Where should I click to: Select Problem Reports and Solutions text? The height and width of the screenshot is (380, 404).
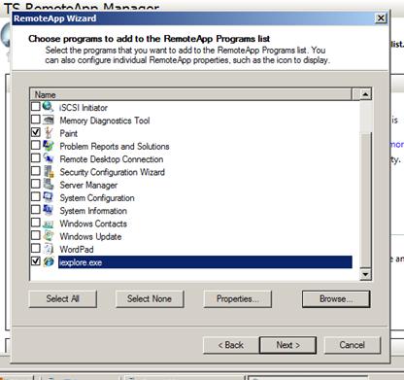[x=115, y=147]
